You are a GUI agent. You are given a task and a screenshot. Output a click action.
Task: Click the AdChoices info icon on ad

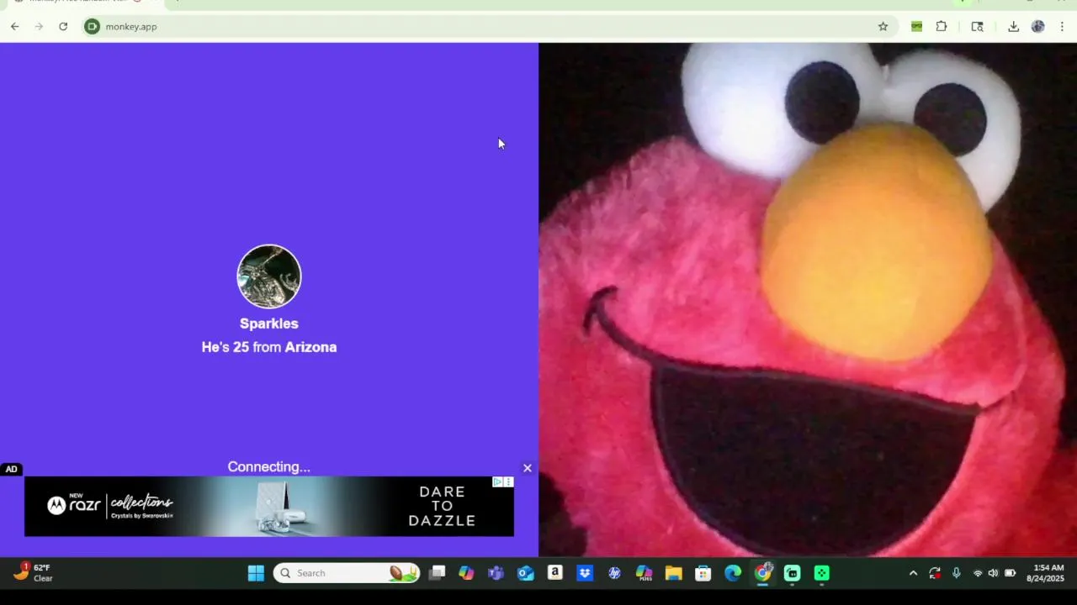point(498,482)
